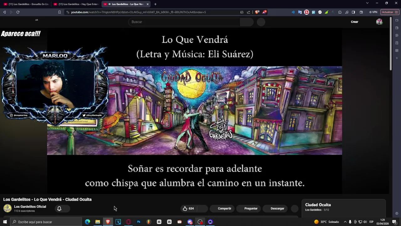Click the sidebar add plus icon
401x226 pixels.
coord(397,58)
